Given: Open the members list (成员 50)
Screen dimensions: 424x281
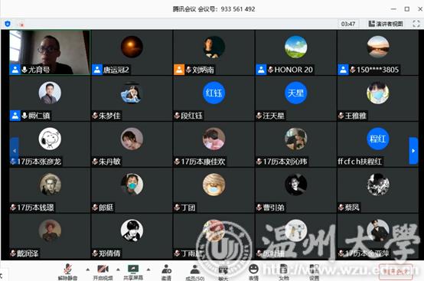Looking at the screenshot, I should click(195, 272).
